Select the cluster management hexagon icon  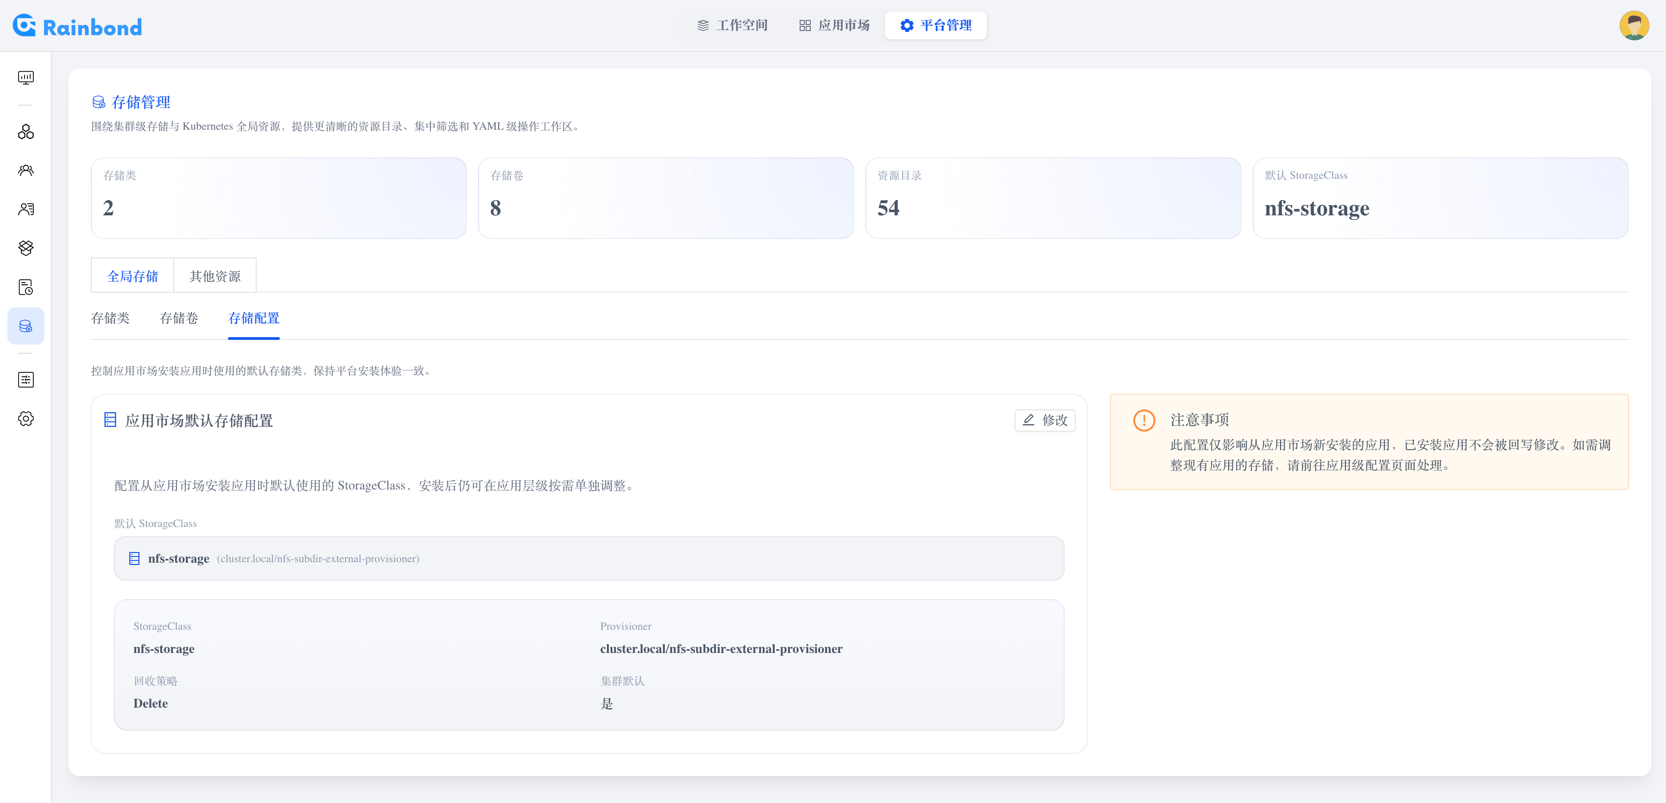pos(25,131)
